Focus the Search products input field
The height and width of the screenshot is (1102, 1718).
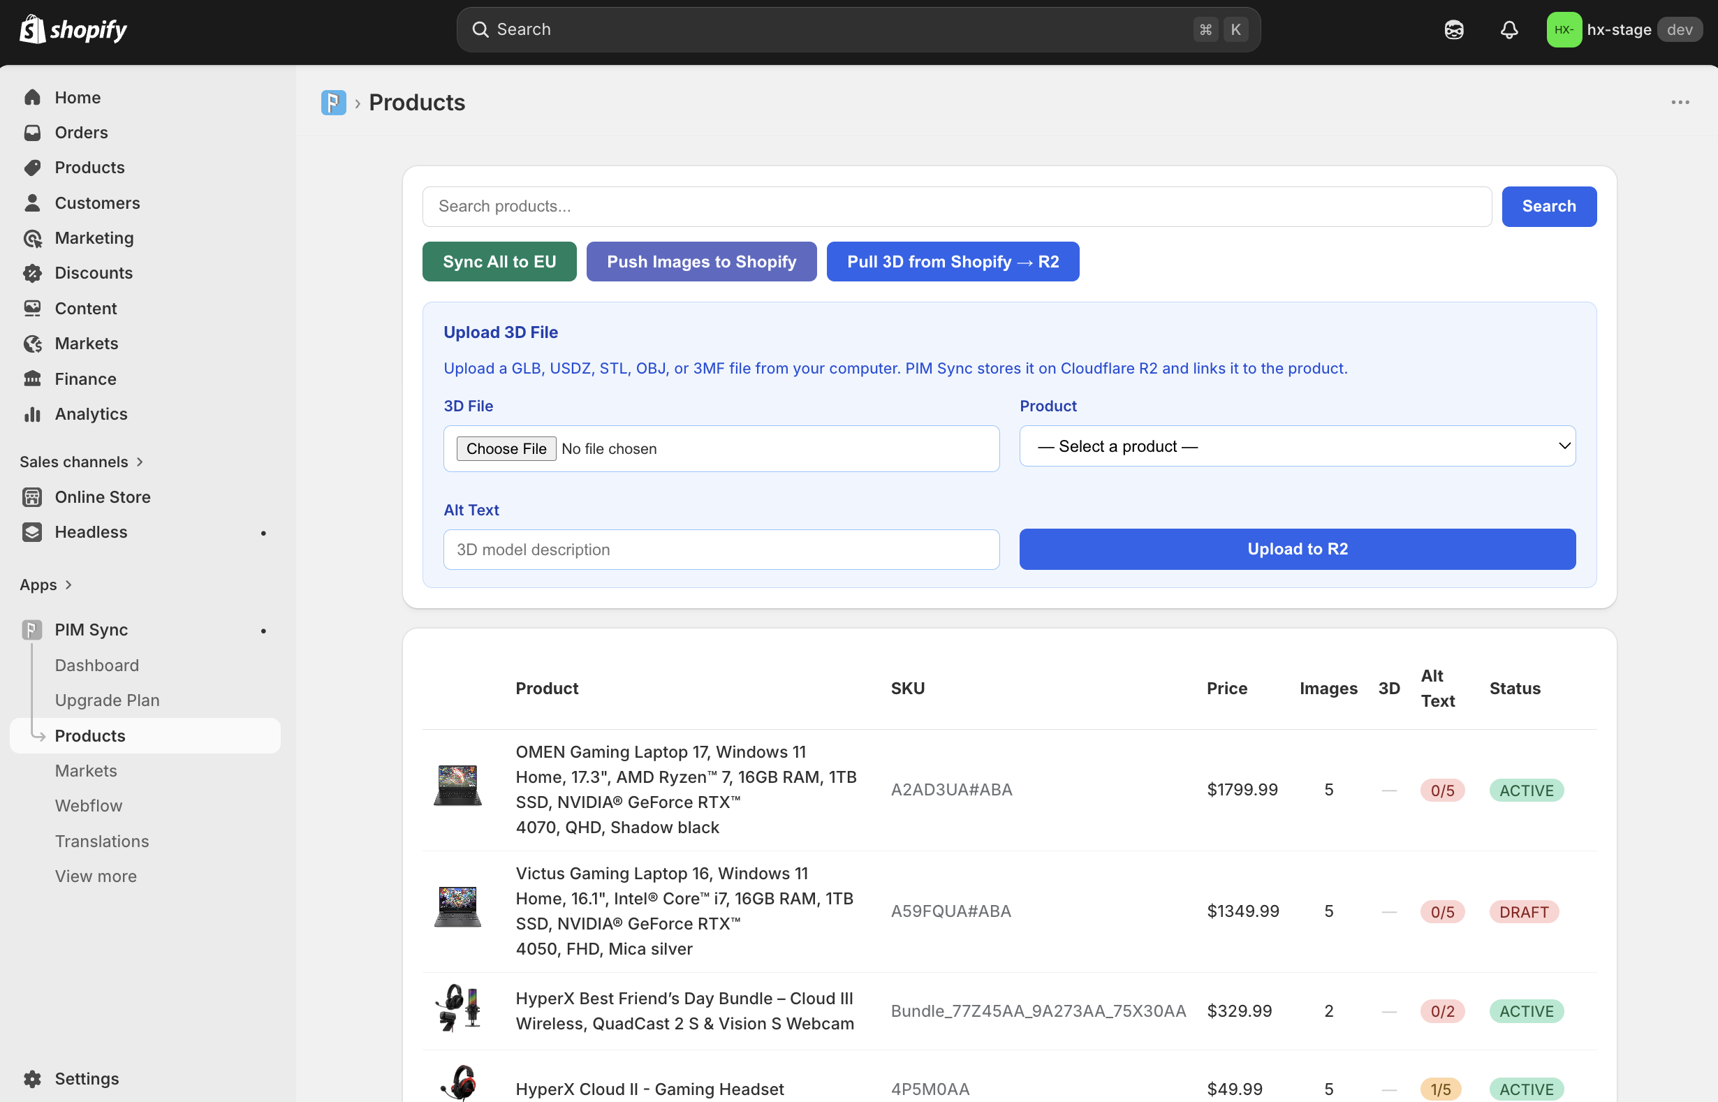tap(957, 207)
